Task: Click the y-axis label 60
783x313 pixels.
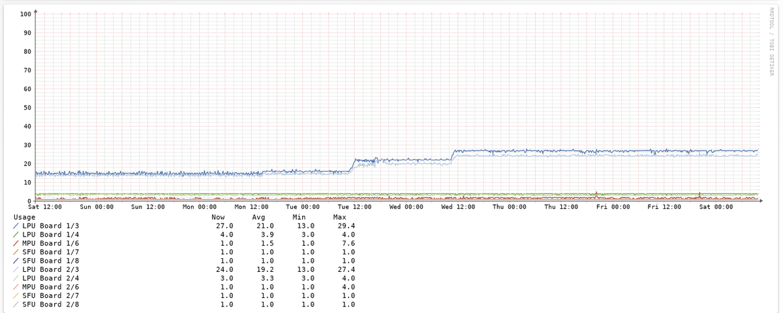Action: tap(27, 89)
